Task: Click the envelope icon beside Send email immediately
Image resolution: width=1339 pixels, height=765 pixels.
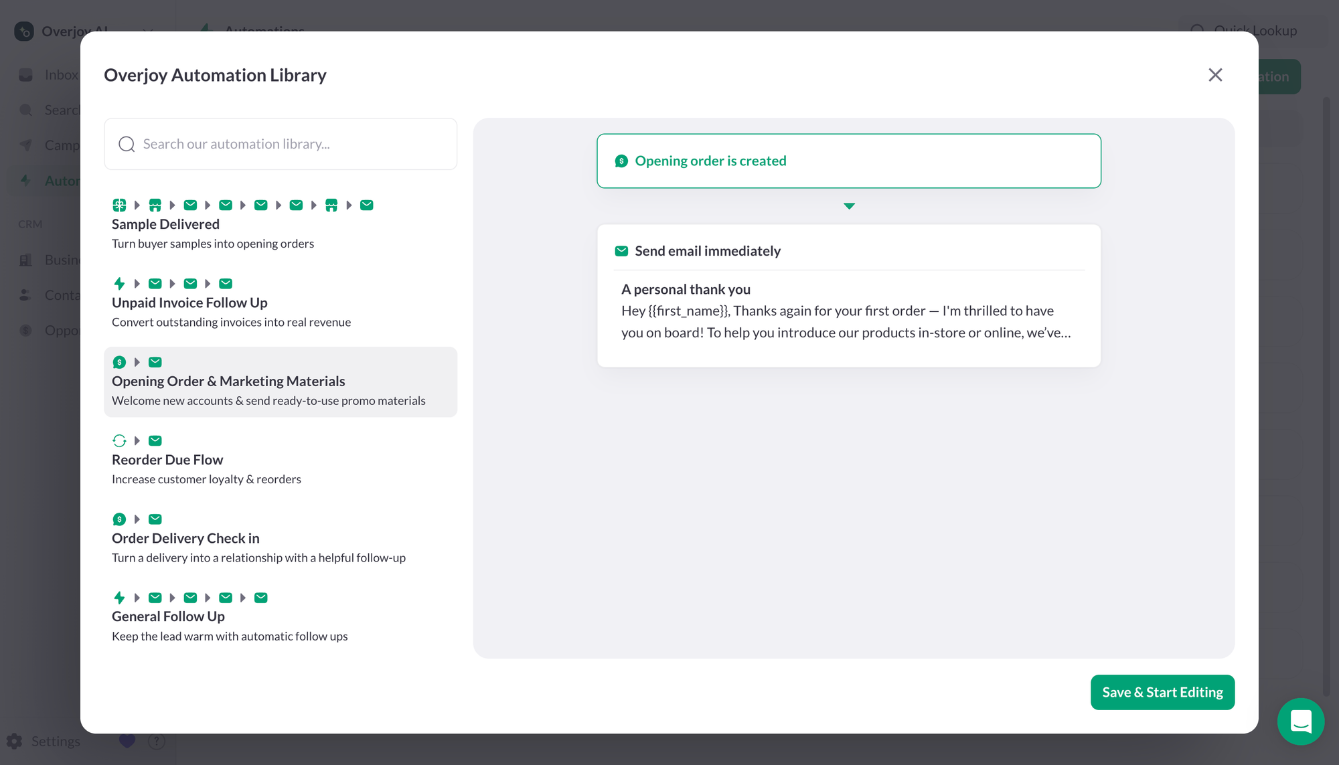Action: coord(621,251)
